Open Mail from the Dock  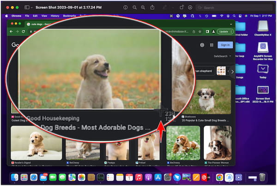pos(43,177)
